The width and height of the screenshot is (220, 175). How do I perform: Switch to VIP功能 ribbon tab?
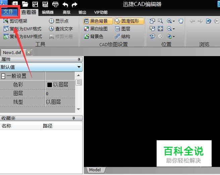[101, 12]
